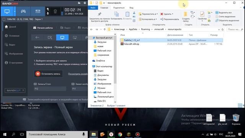Open Chrome from the taskbar
The image size is (245, 138).
(120, 135)
